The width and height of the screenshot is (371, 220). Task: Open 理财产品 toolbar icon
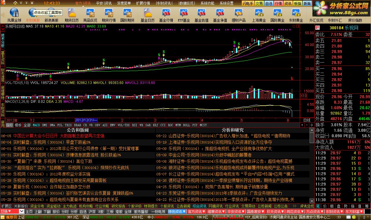coord(239,15)
